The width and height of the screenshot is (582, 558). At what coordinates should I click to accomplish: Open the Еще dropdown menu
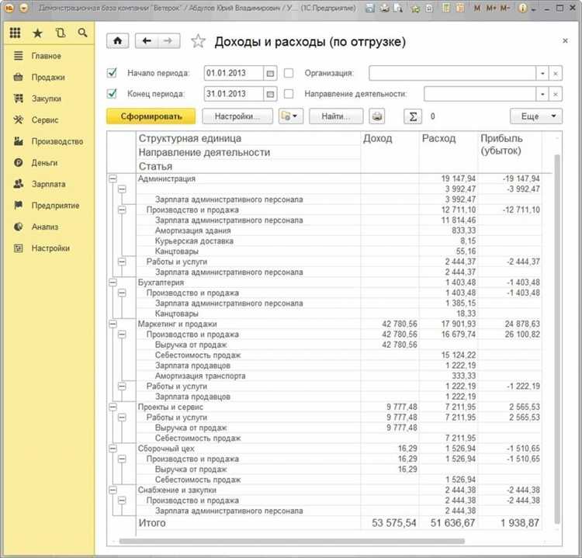(536, 116)
